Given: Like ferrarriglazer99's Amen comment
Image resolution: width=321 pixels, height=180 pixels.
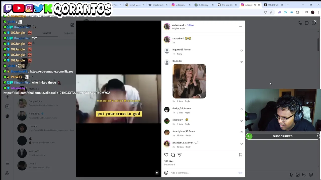Looking at the screenshot, I should pyautogui.click(x=242, y=132).
